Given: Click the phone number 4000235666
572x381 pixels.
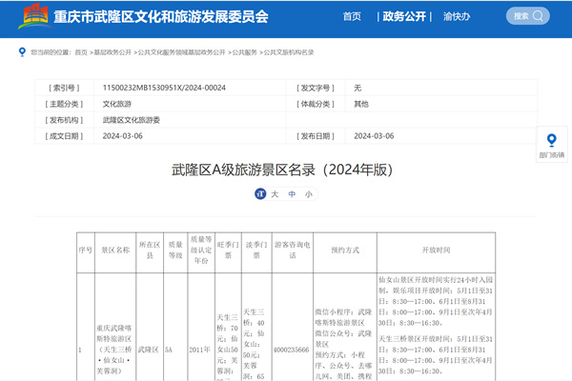Looking at the screenshot, I should [292, 350].
